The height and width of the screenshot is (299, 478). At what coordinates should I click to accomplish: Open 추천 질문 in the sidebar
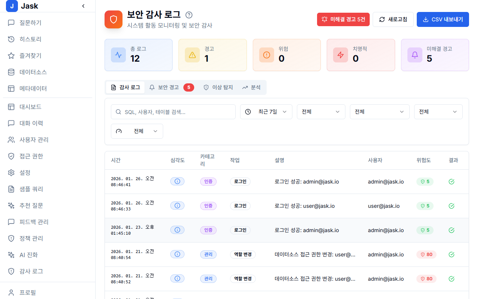[x=48, y=206]
